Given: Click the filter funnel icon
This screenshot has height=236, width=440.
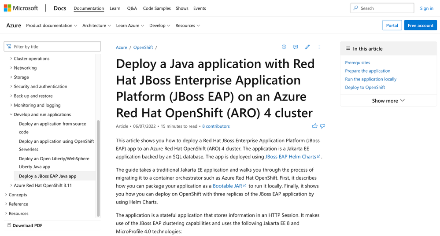Looking at the screenshot, I should [9, 46].
